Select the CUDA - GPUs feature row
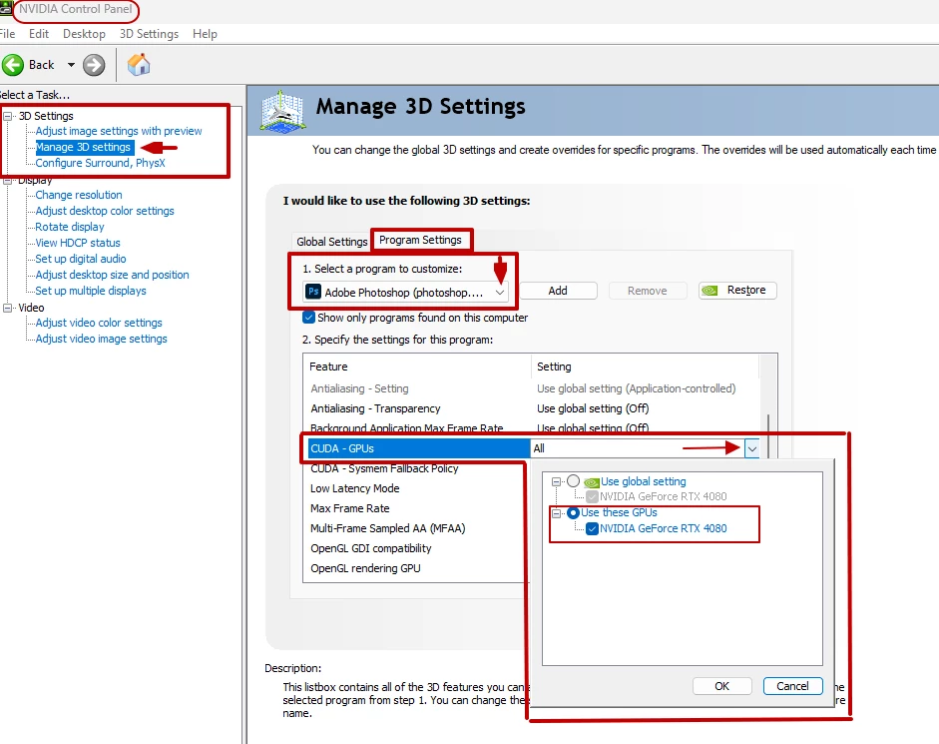The image size is (939, 744). [x=418, y=448]
